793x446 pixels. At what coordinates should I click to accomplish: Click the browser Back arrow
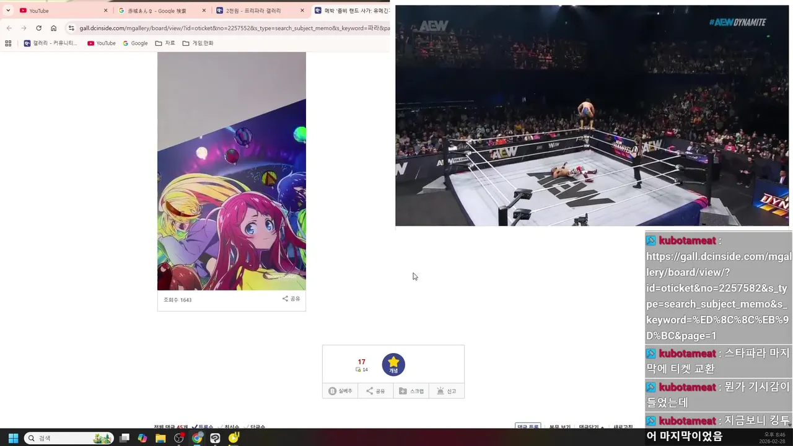(9, 28)
